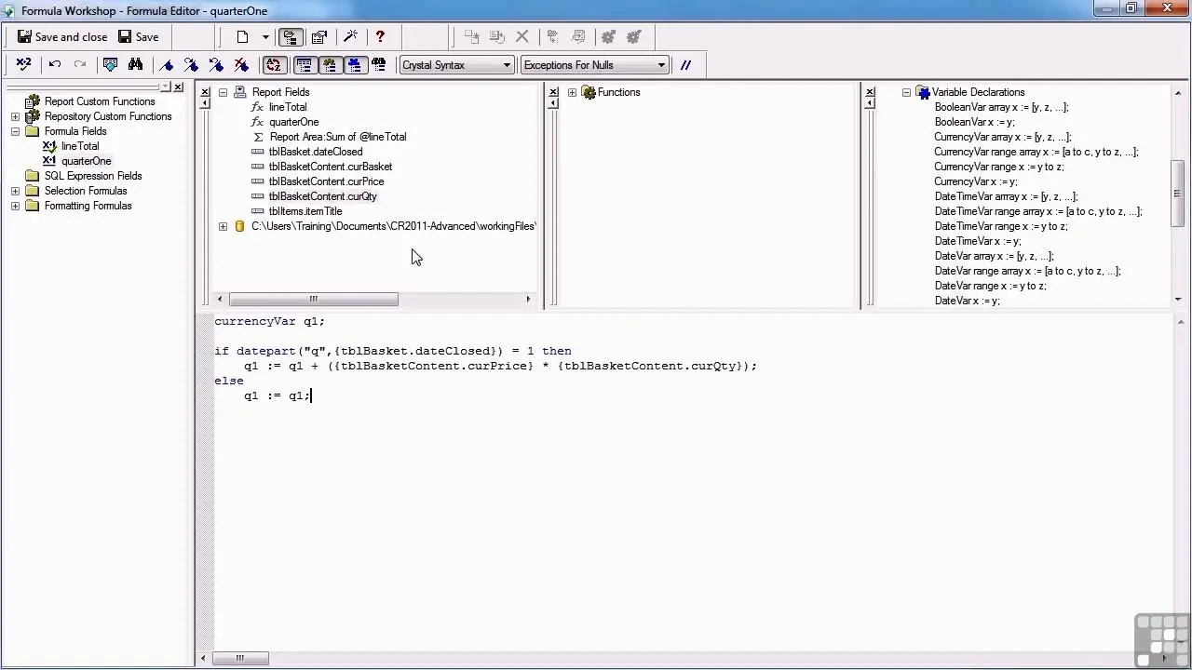Select tblItems.itemTitle field

pyautogui.click(x=305, y=211)
